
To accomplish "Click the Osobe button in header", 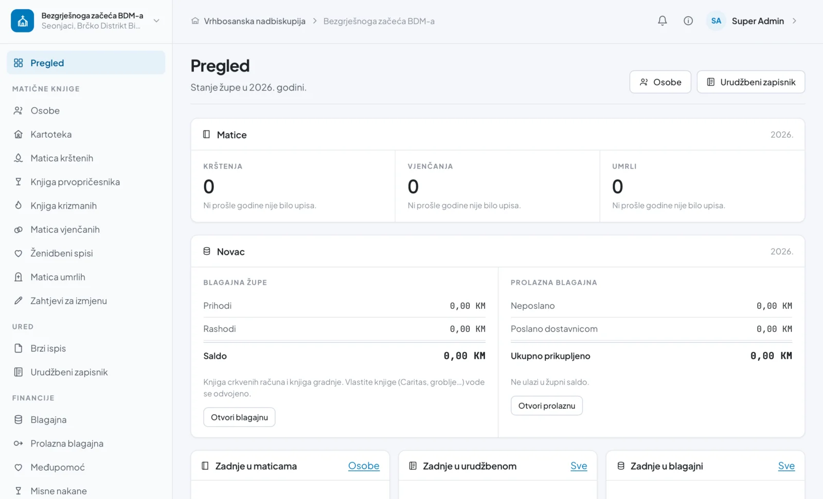I will (660, 82).
